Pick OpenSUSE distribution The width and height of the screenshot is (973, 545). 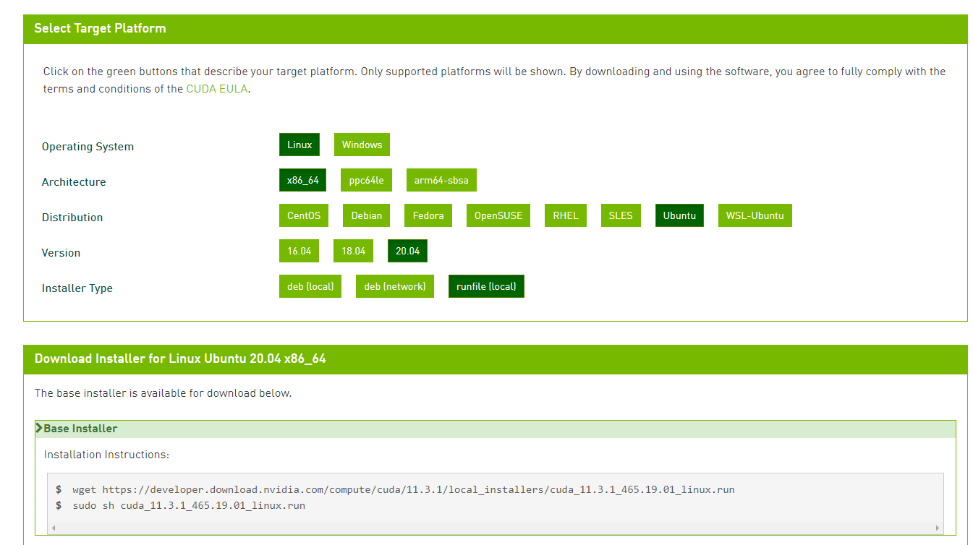498,215
